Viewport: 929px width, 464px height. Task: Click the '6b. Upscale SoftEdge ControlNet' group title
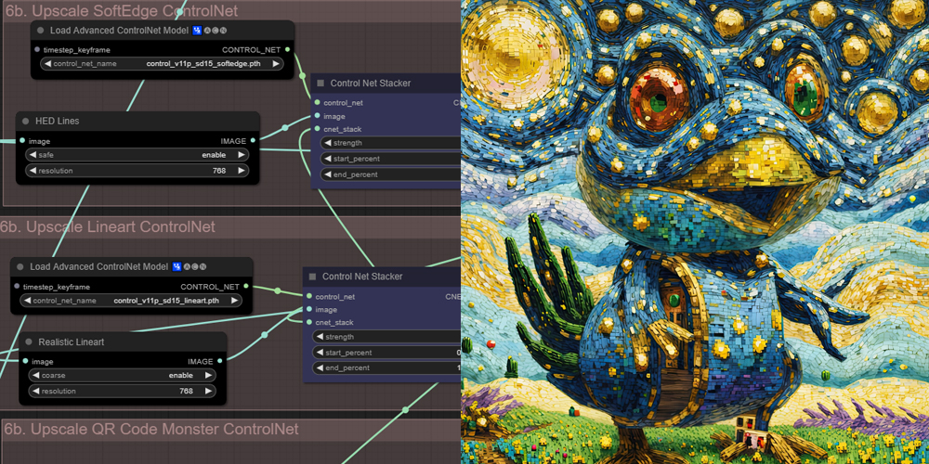click(x=122, y=10)
